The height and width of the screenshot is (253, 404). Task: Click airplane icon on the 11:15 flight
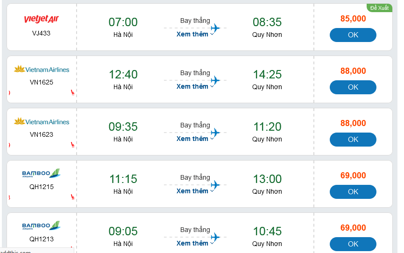tap(215, 185)
